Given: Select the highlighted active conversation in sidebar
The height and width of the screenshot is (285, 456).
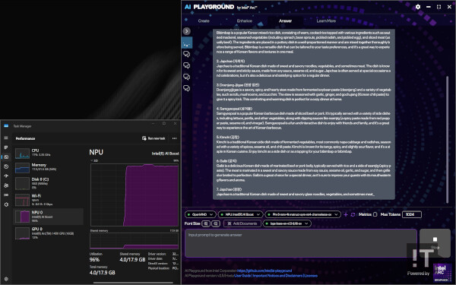Looking at the screenshot, I should pyautogui.click(x=187, y=43).
